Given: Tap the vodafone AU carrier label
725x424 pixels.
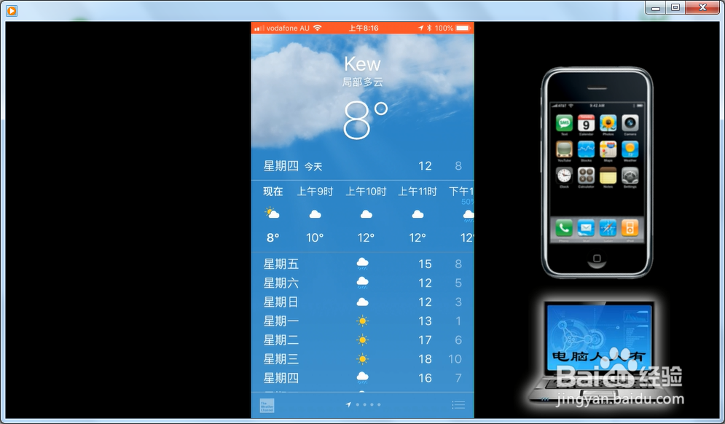Looking at the screenshot, I should pos(288,28).
